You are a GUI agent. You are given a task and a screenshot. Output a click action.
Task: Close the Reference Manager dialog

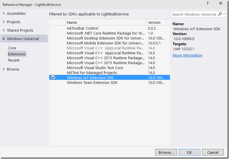(220, 3)
